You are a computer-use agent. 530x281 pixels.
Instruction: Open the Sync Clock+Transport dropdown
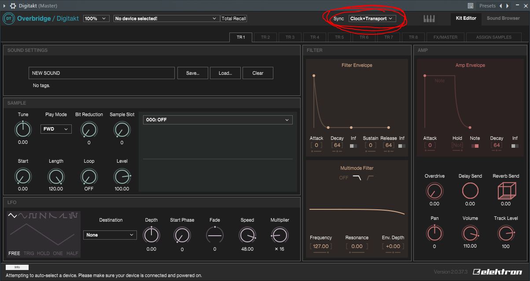point(372,18)
